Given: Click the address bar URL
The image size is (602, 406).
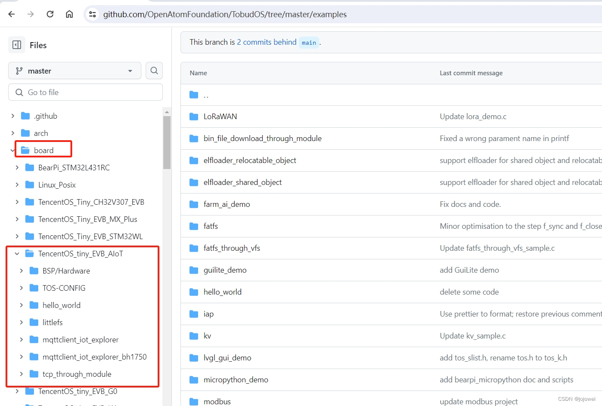Looking at the screenshot, I should [x=225, y=14].
